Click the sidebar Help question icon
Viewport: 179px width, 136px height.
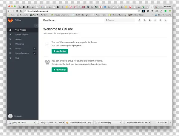point(10,58)
